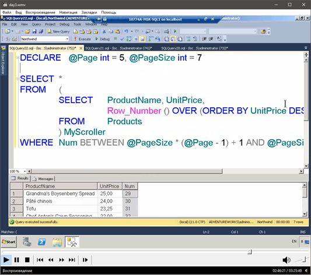This screenshot has width=311, height=275.
Task: Expand the Undo history dropdown arrow
Action: click(131, 31)
